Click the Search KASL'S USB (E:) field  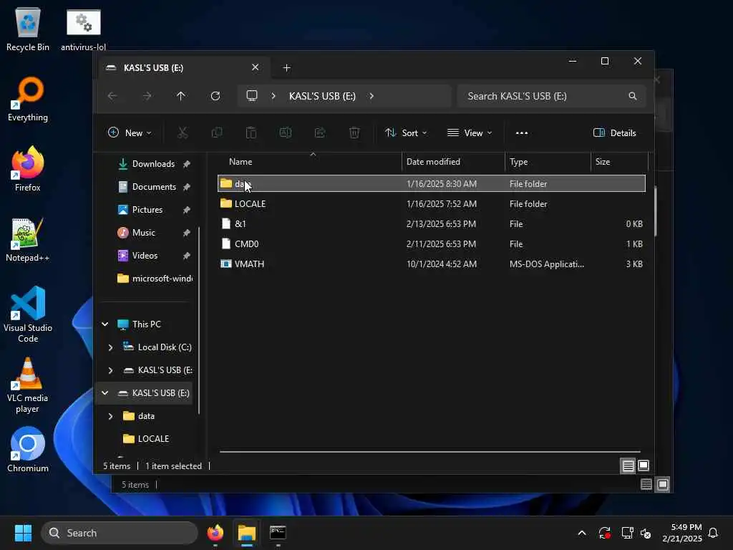pyautogui.click(x=552, y=96)
